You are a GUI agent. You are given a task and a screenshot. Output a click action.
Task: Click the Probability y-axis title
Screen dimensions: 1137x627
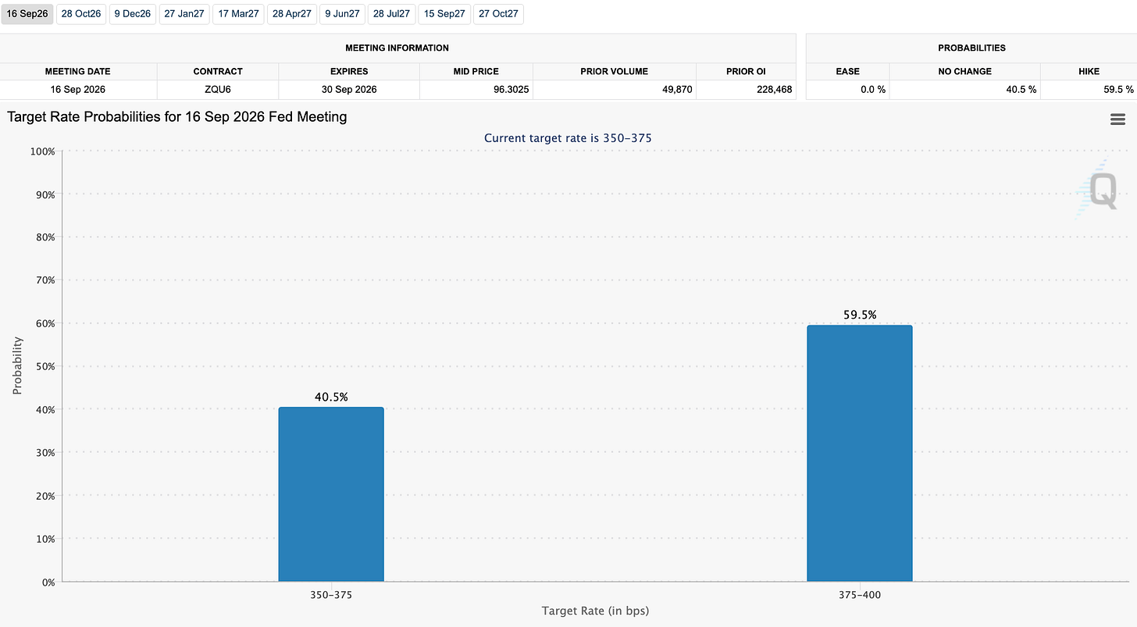click(17, 365)
